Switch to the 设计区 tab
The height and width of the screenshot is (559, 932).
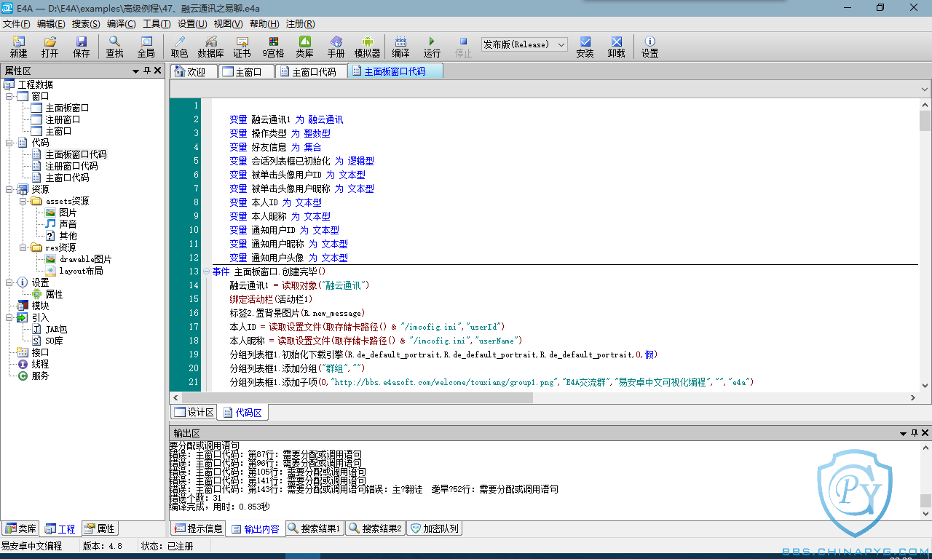pos(194,413)
